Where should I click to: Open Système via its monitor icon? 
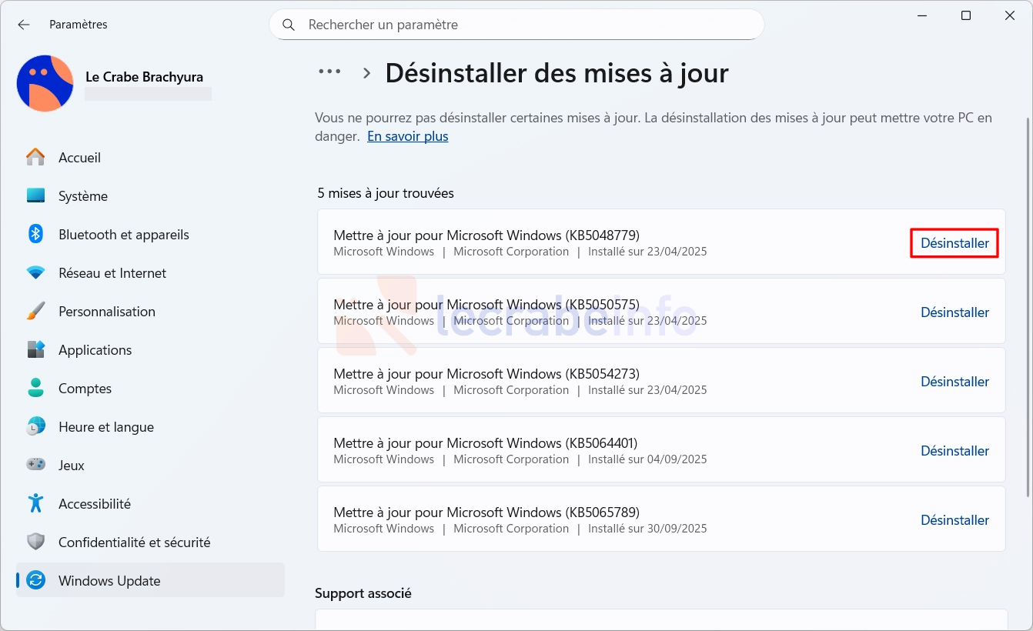[35, 196]
